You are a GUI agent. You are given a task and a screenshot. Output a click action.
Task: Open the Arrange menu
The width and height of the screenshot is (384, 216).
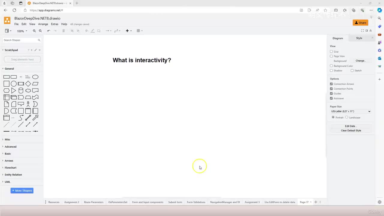(43, 24)
